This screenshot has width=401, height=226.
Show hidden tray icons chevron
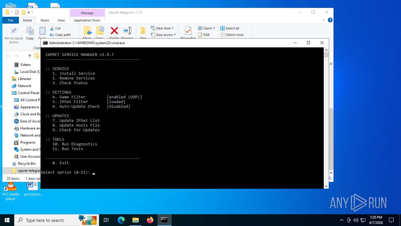pos(342,220)
